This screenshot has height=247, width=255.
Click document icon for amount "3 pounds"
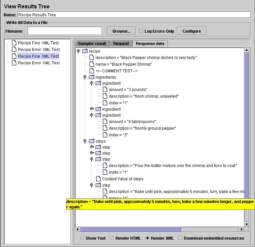click(x=105, y=90)
